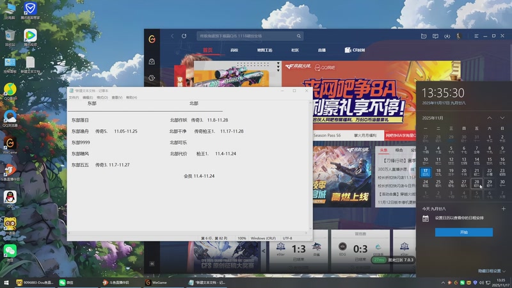The height and width of the screenshot is (288, 512).
Task: Click the 2025年11月 month header in calendar
Action: 433,118
